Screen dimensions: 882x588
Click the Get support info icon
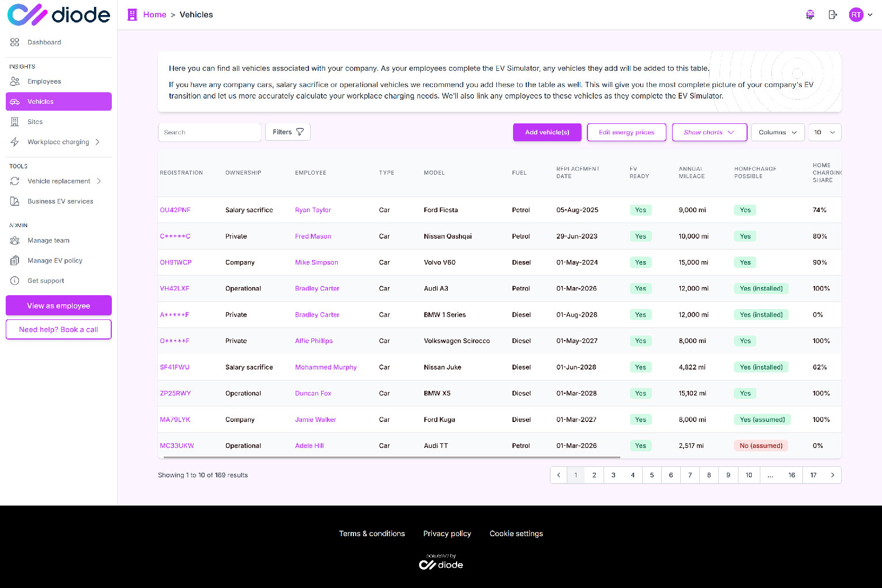(x=15, y=281)
